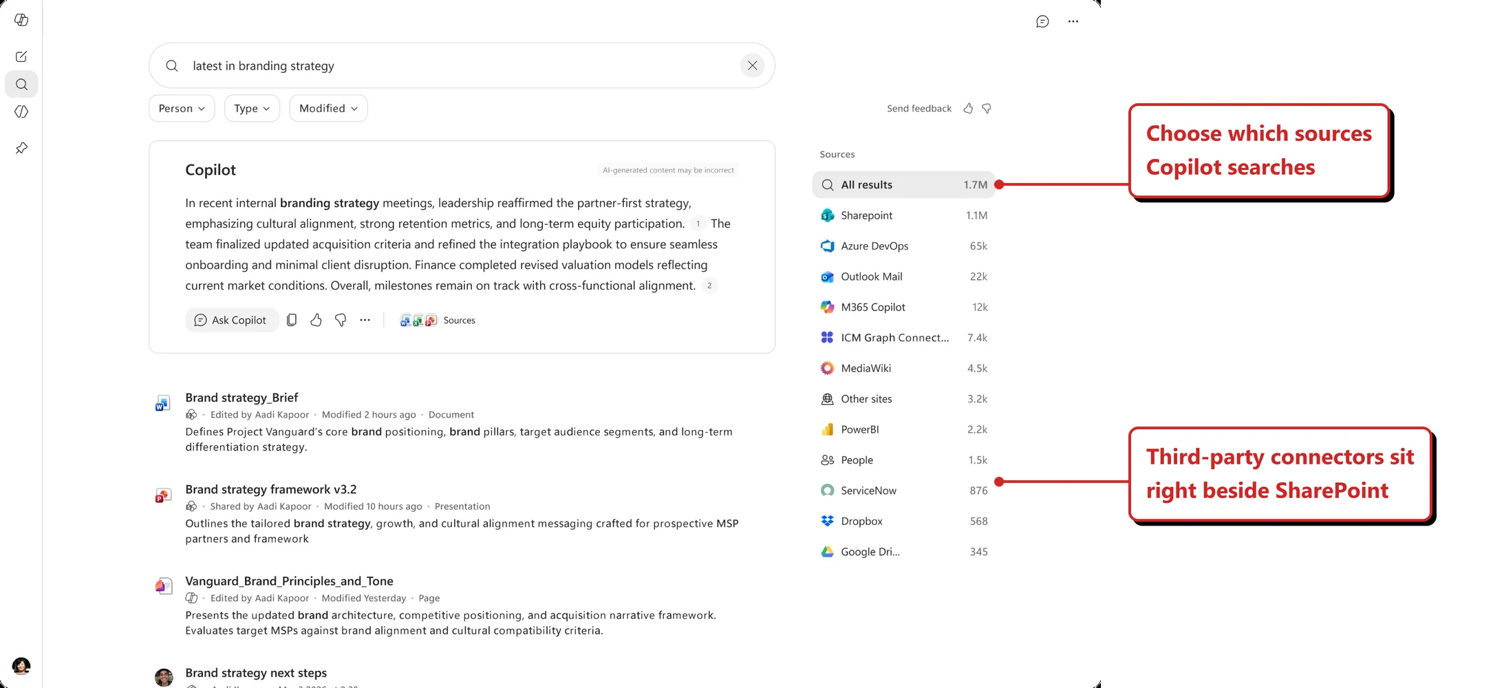Screen dimensions: 1493x688
Task: Open citation 2 in Copilot answer
Action: click(709, 286)
